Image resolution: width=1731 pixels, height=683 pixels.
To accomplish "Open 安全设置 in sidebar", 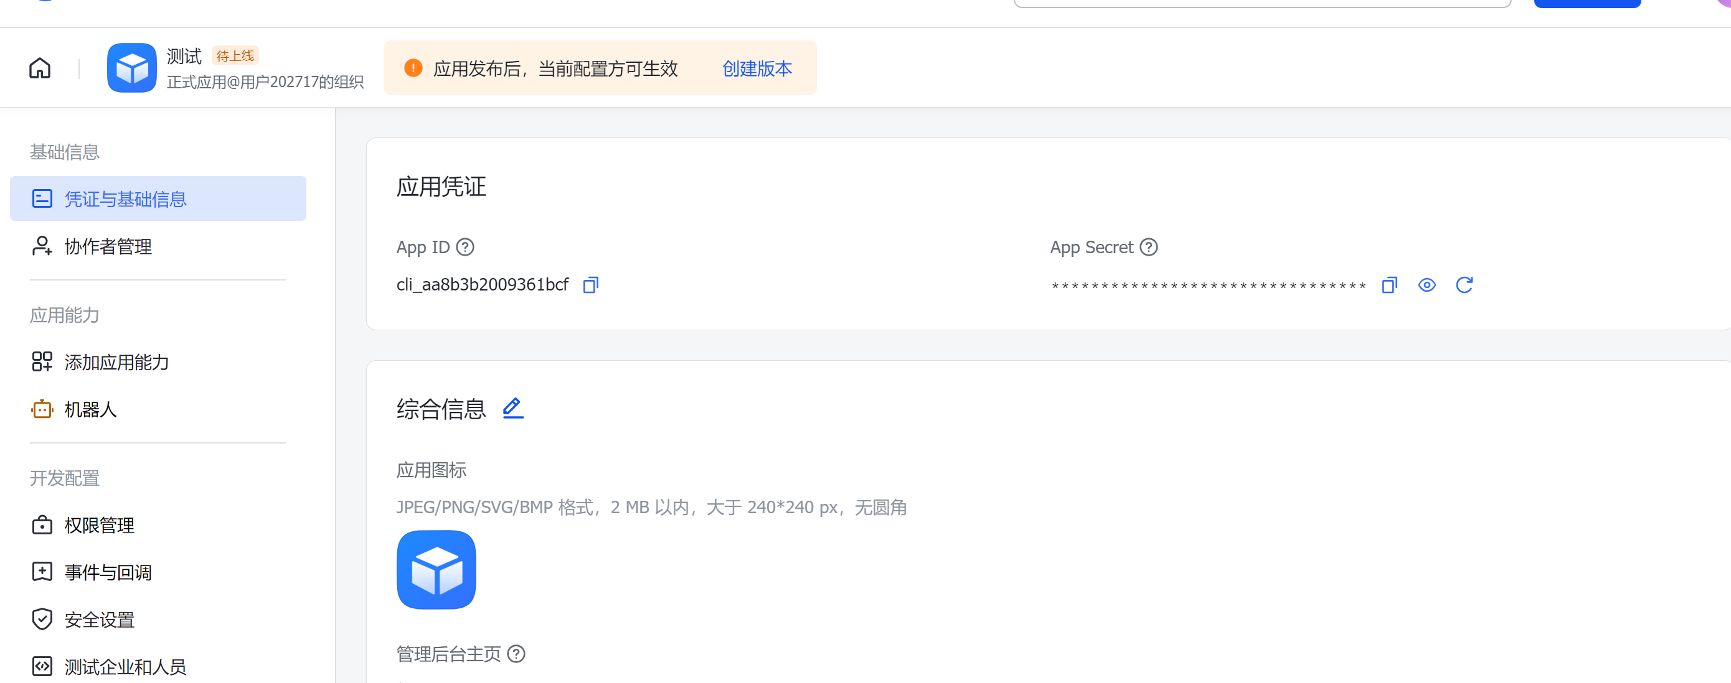I will coord(158,619).
